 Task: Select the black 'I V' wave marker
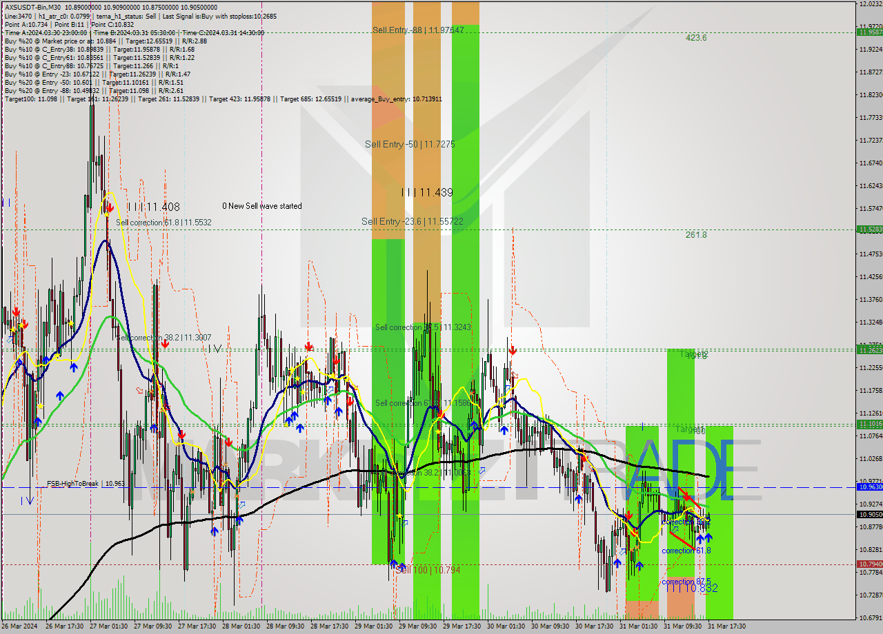[x=215, y=349]
